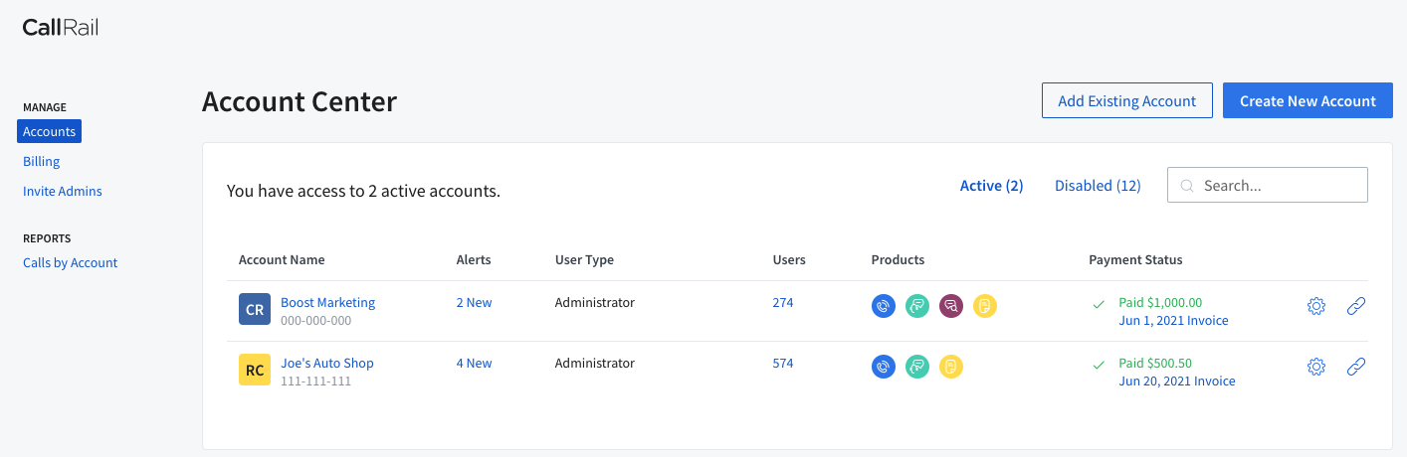Click Boost Marketing's green Lead Center product icon
The width and height of the screenshot is (1407, 457).
(917, 306)
